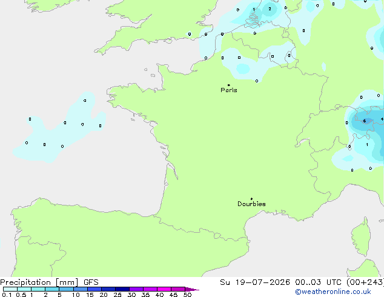This screenshot has width=384, height=297.
Task: Pick the 1–2 mm cyan legend swatch
Action: tap(38, 289)
